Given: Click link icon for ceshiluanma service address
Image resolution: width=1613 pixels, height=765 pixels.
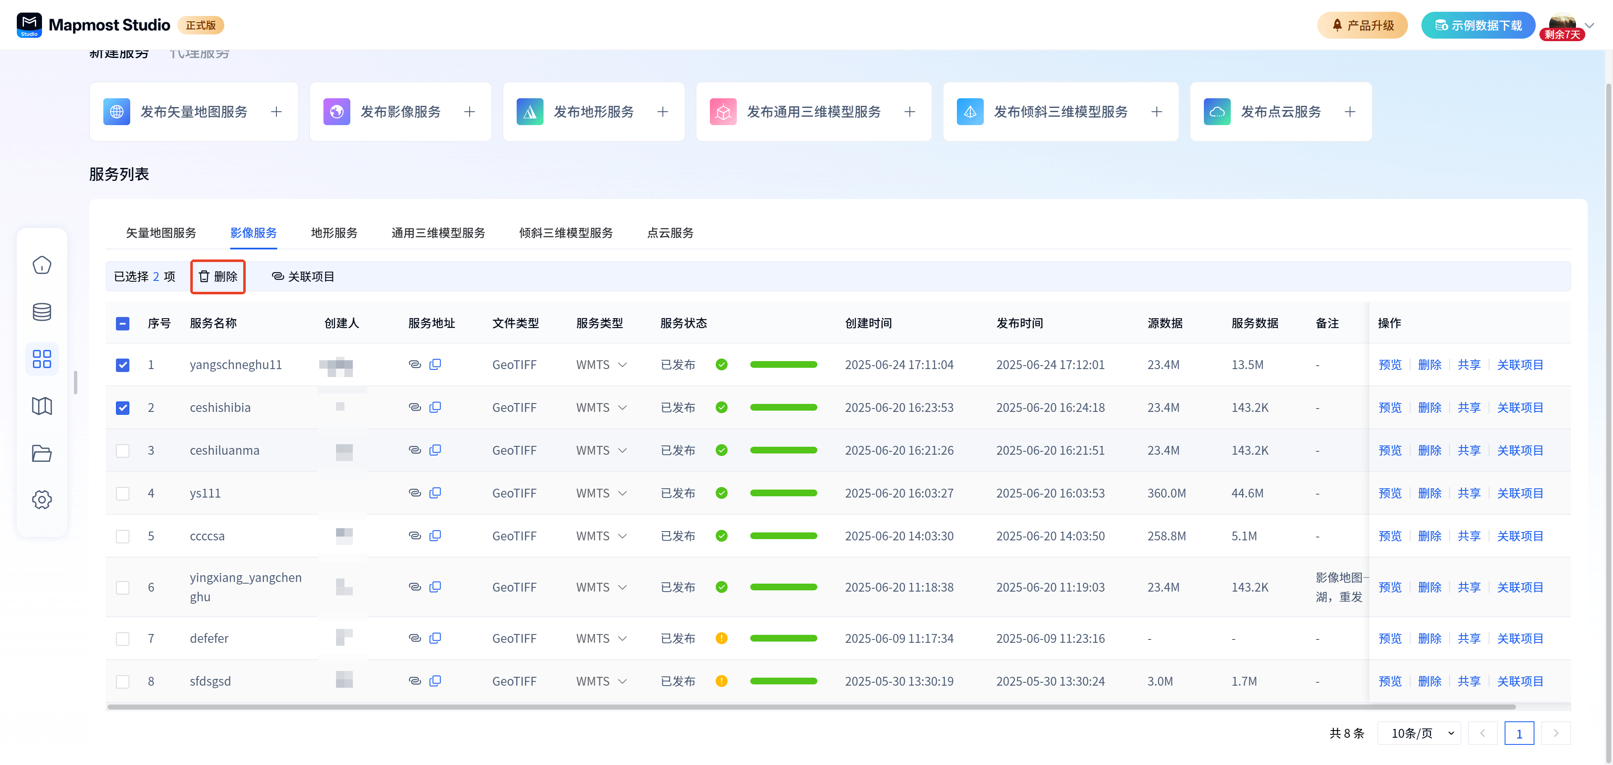Looking at the screenshot, I should pos(415,450).
